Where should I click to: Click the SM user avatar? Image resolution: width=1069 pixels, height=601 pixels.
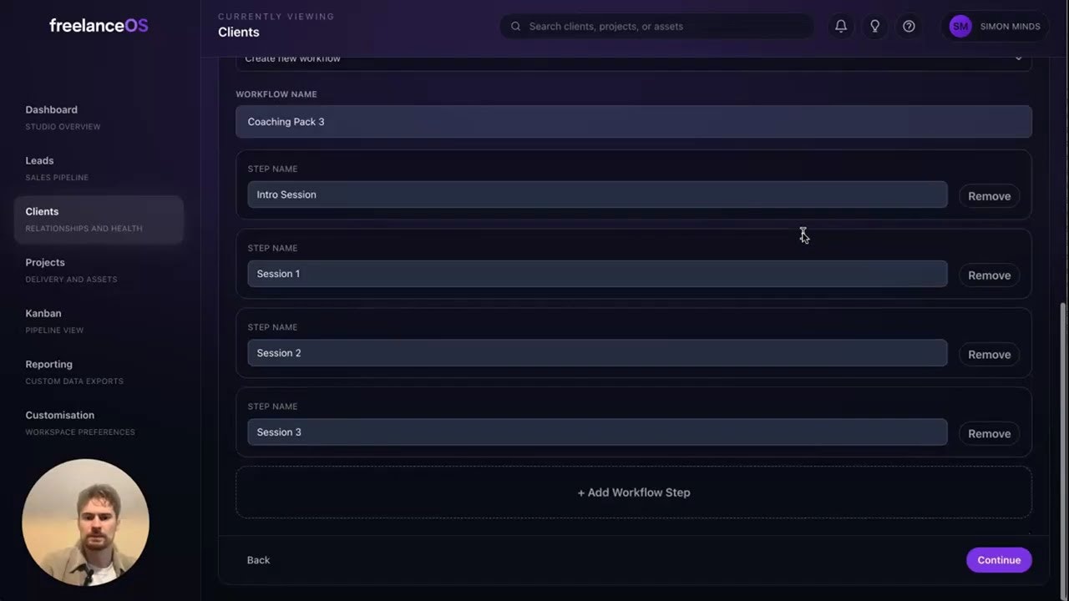(960, 26)
